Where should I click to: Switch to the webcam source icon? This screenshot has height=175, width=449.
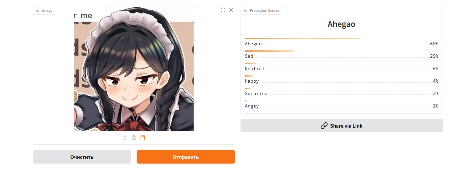(x=134, y=138)
